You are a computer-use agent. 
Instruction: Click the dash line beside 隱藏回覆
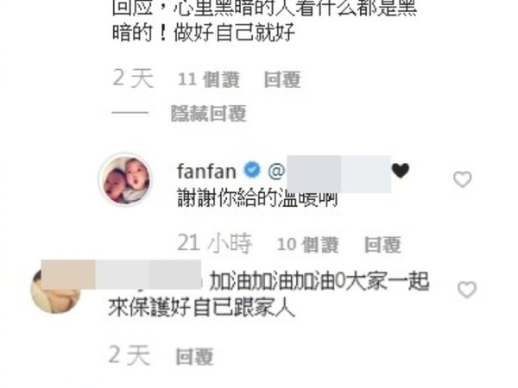pos(129,113)
